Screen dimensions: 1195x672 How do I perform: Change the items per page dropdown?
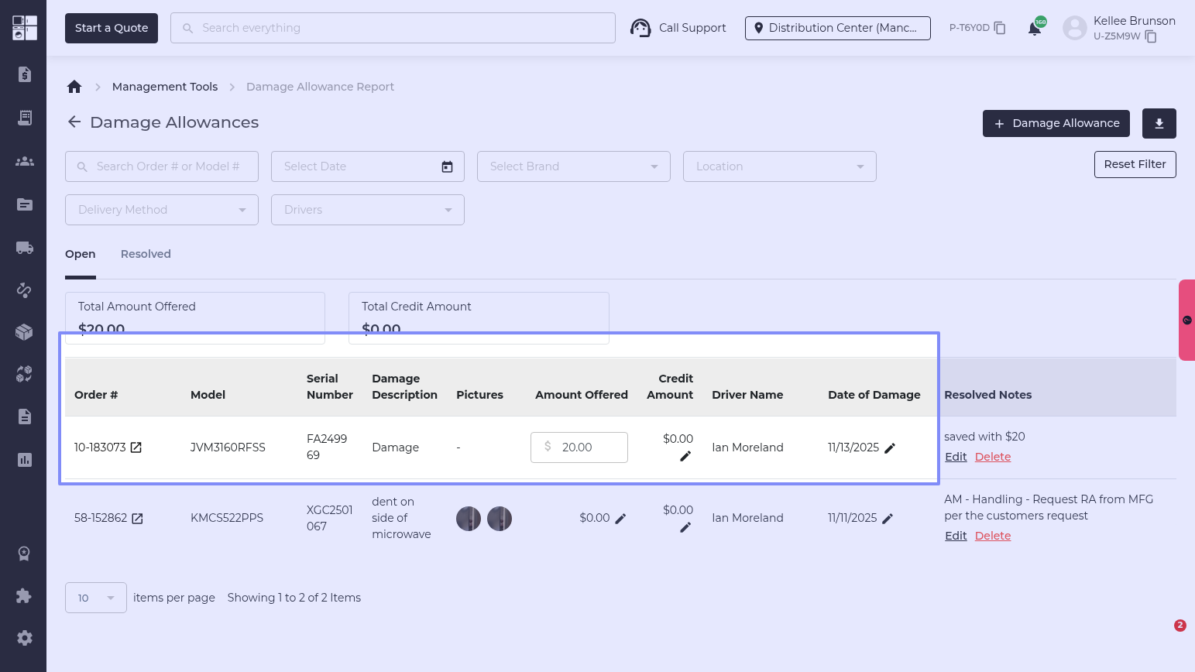tap(96, 598)
